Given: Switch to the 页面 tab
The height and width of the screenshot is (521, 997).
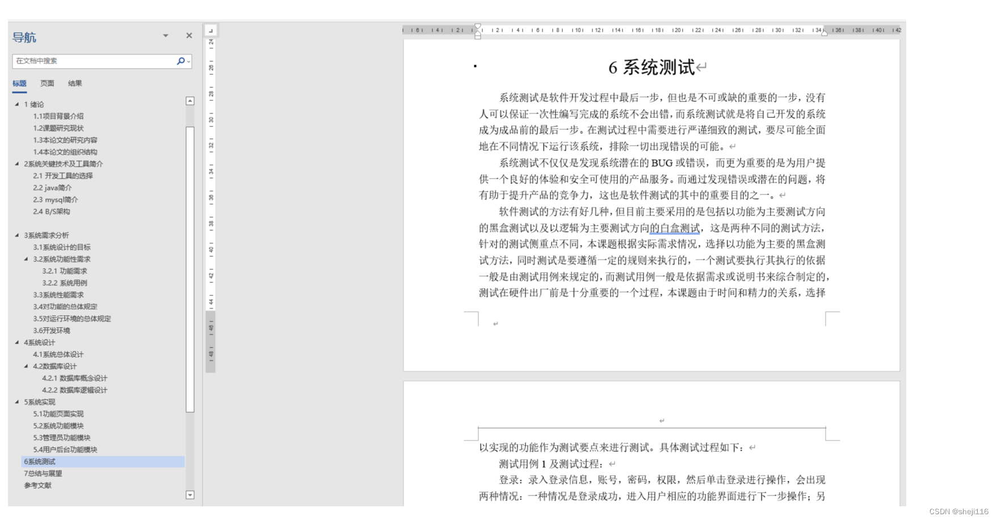Looking at the screenshot, I should pos(47,83).
